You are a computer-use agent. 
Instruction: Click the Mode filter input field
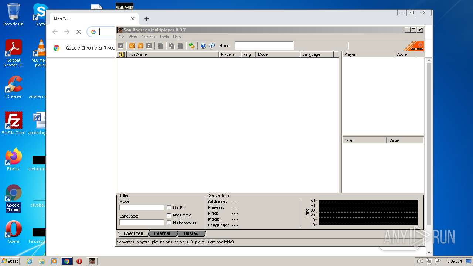pyautogui.click(x=142, y=208)
